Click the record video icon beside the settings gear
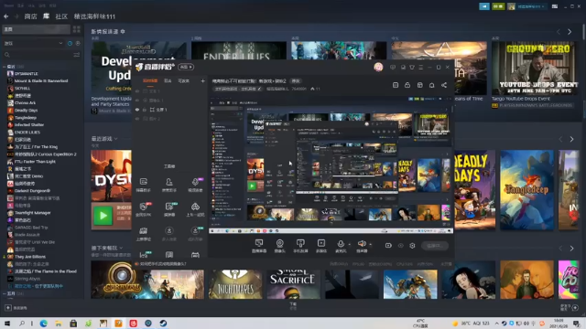This screenshot has width=586, height=329. [x=388, y=246]
